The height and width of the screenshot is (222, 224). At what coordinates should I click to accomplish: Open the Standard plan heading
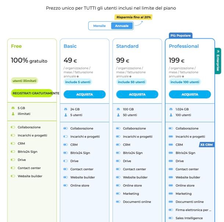127,46
